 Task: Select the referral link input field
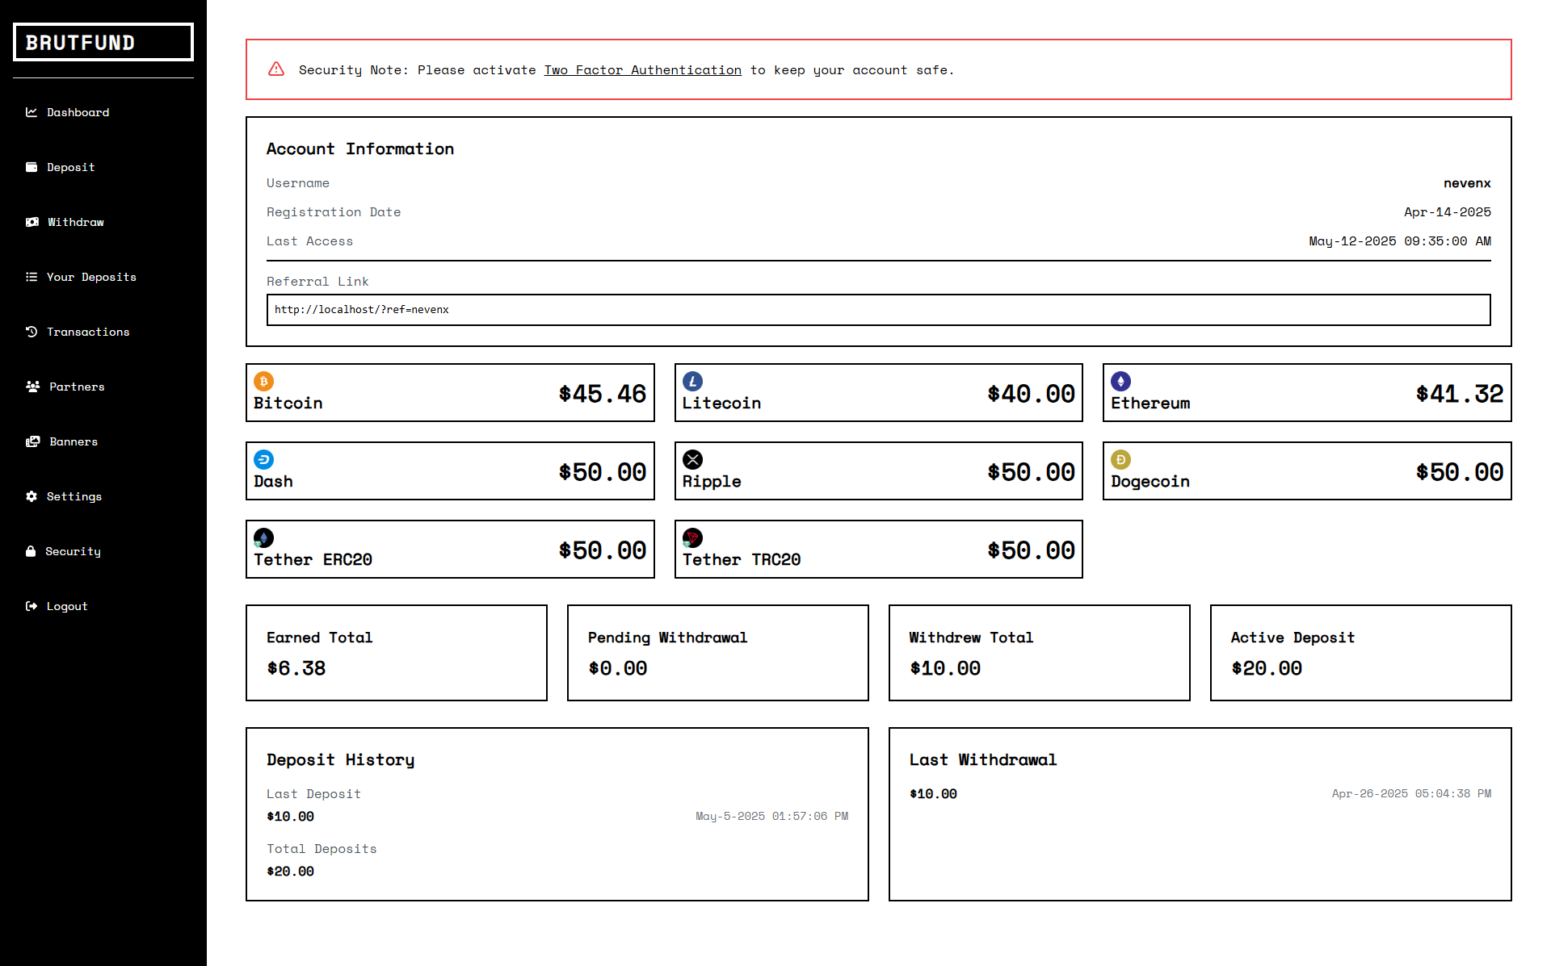click(x=878, y=310)
